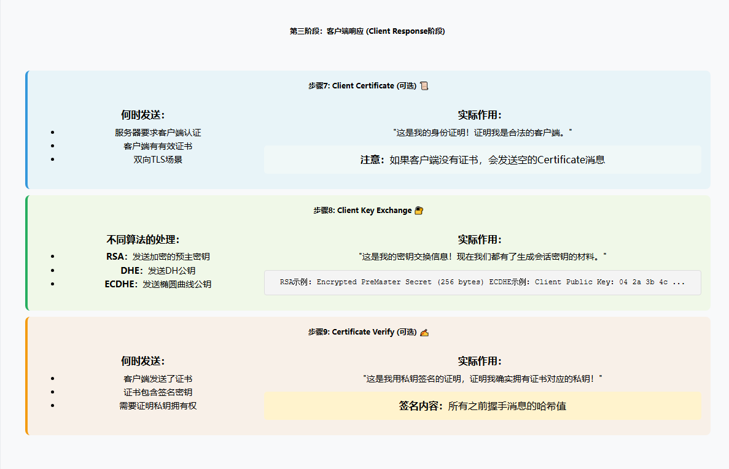Click the quote 这是我的密钥交换信息！
The width and height of the screenshot is (729, 469).
[x=483, y=257]
